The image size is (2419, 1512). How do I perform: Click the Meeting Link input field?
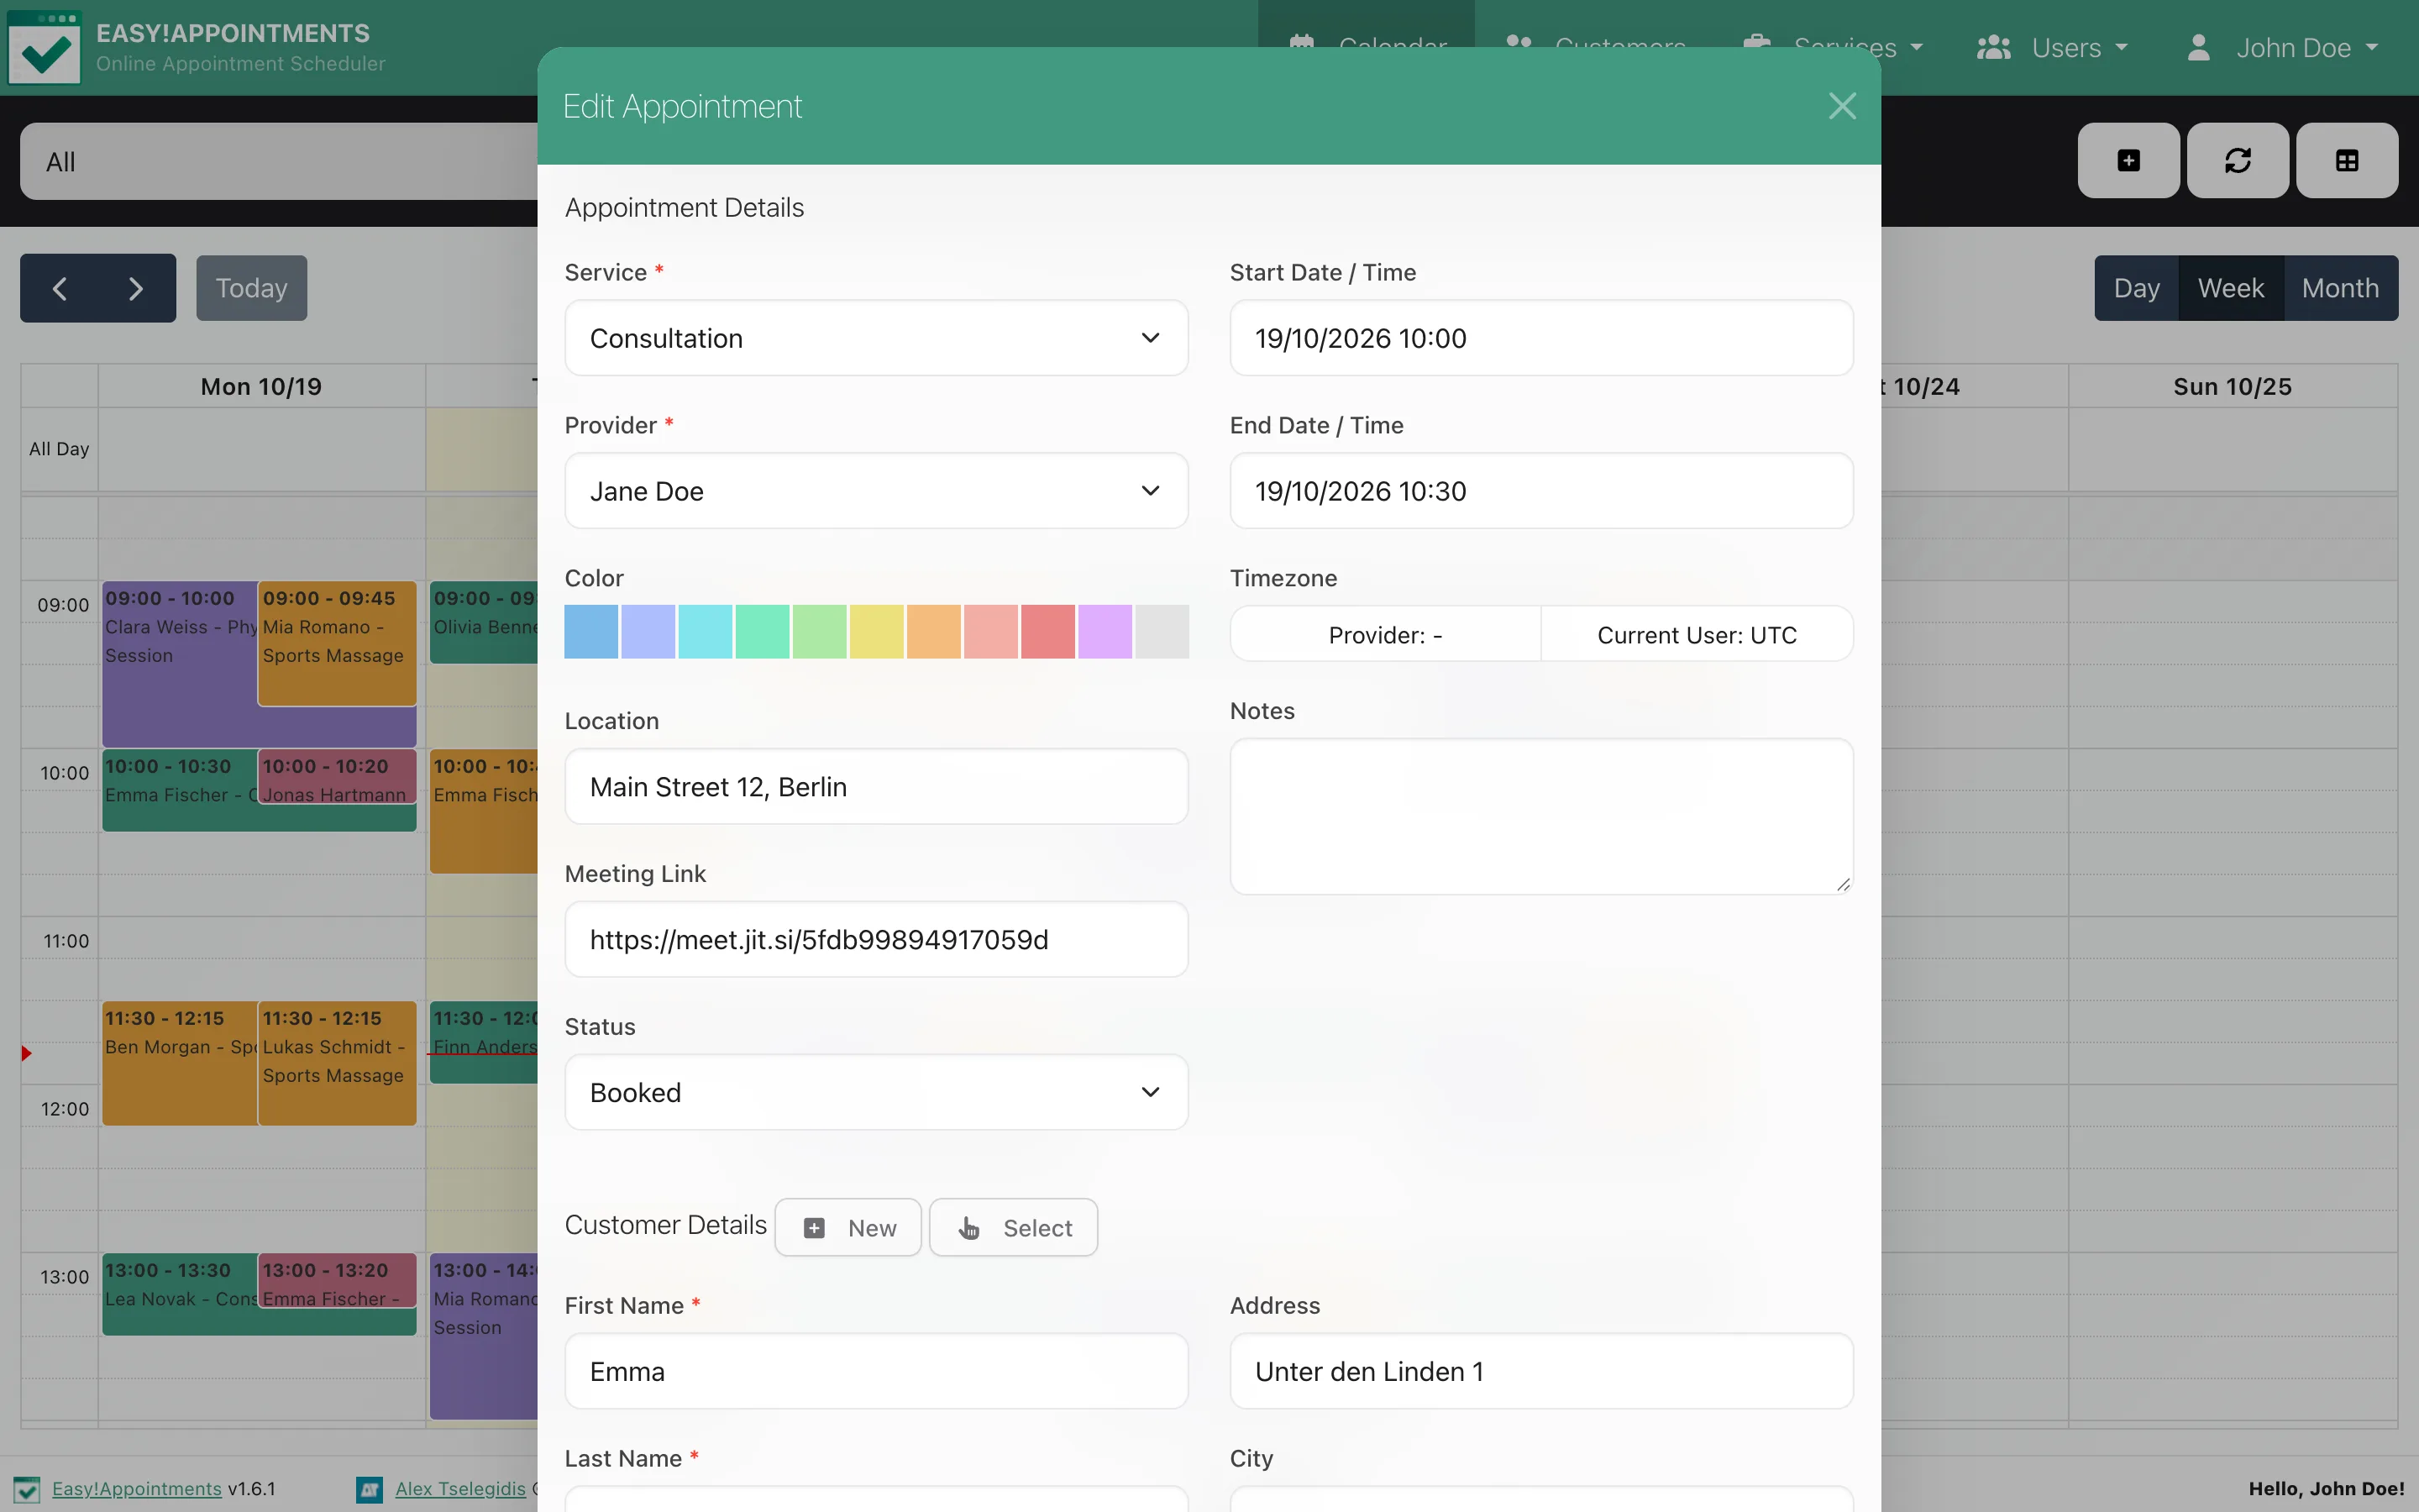tap(876, 940)
